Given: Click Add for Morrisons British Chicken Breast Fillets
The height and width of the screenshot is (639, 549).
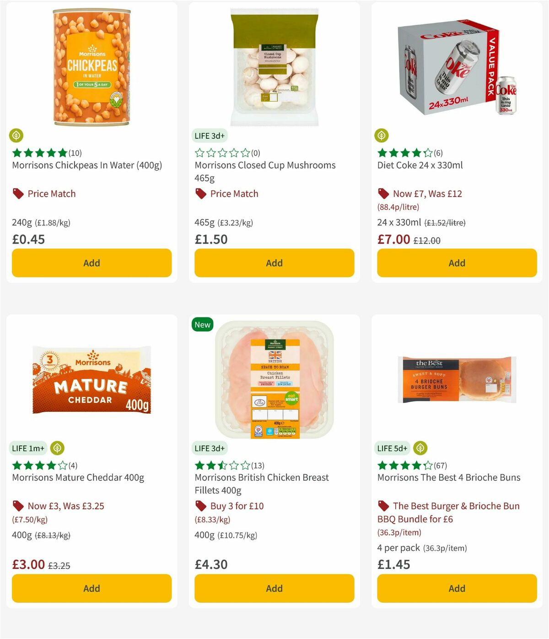Looking at the screenshot, I should [x=274, y=588].
